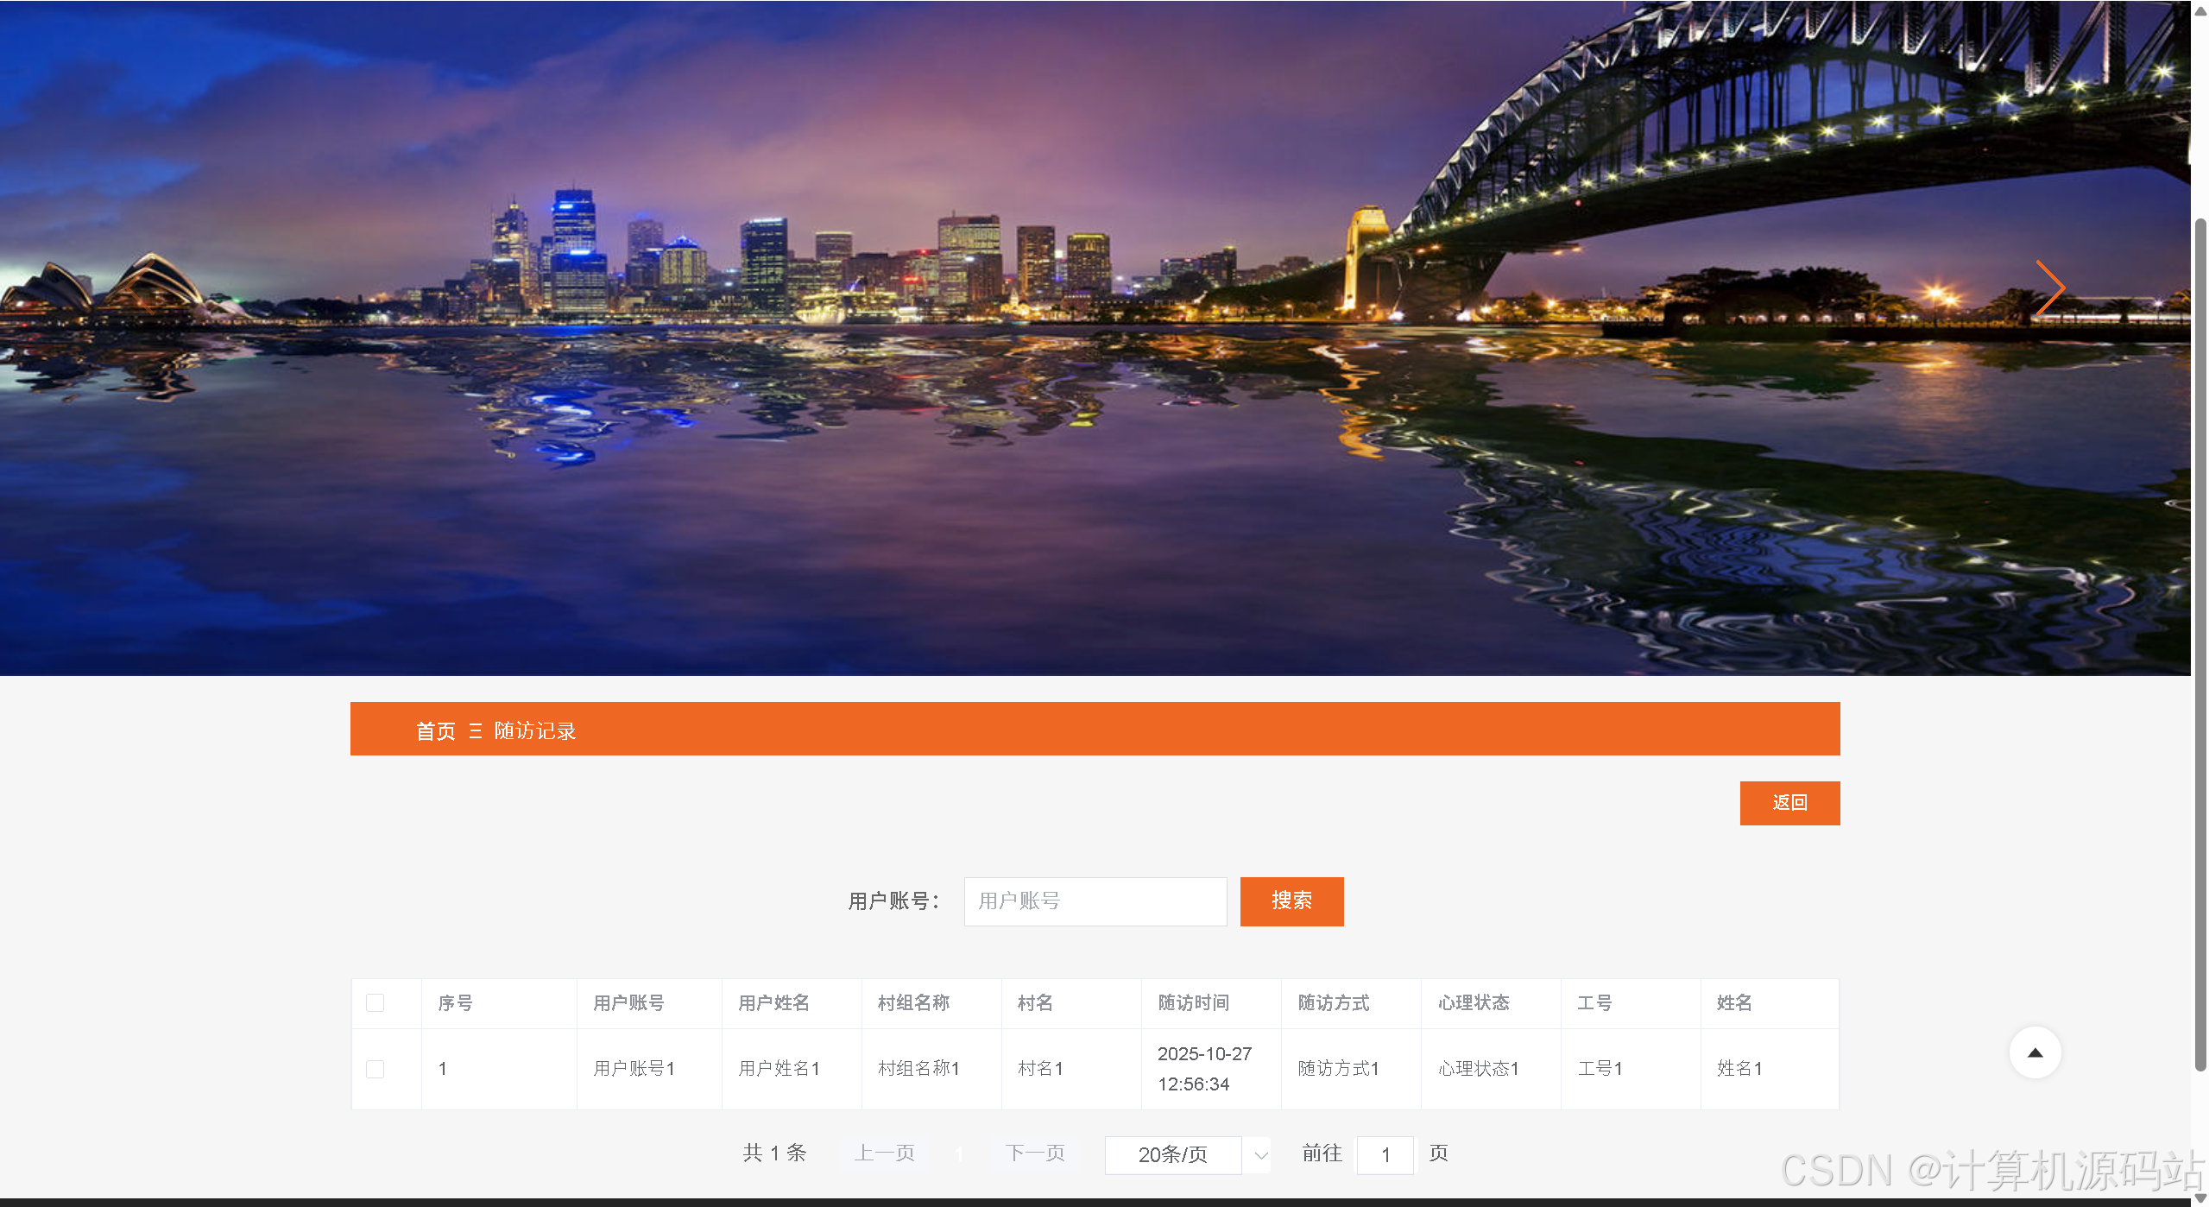Click the 上一页 pagination button
The image size is (2209, 1207).
point(885,1153)
